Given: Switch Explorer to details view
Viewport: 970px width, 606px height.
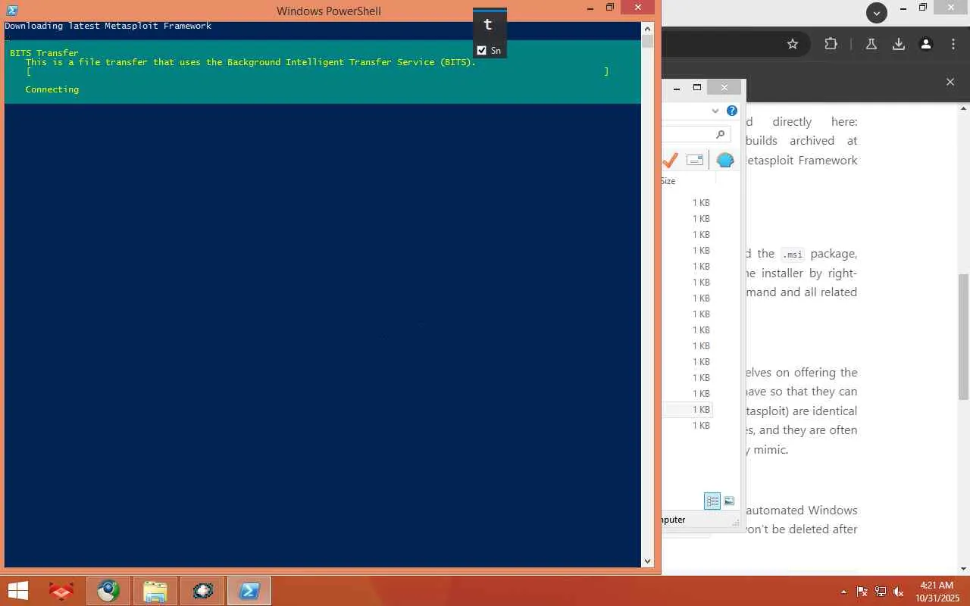Looking at the screenshot, I should click(x=712, y=501).
